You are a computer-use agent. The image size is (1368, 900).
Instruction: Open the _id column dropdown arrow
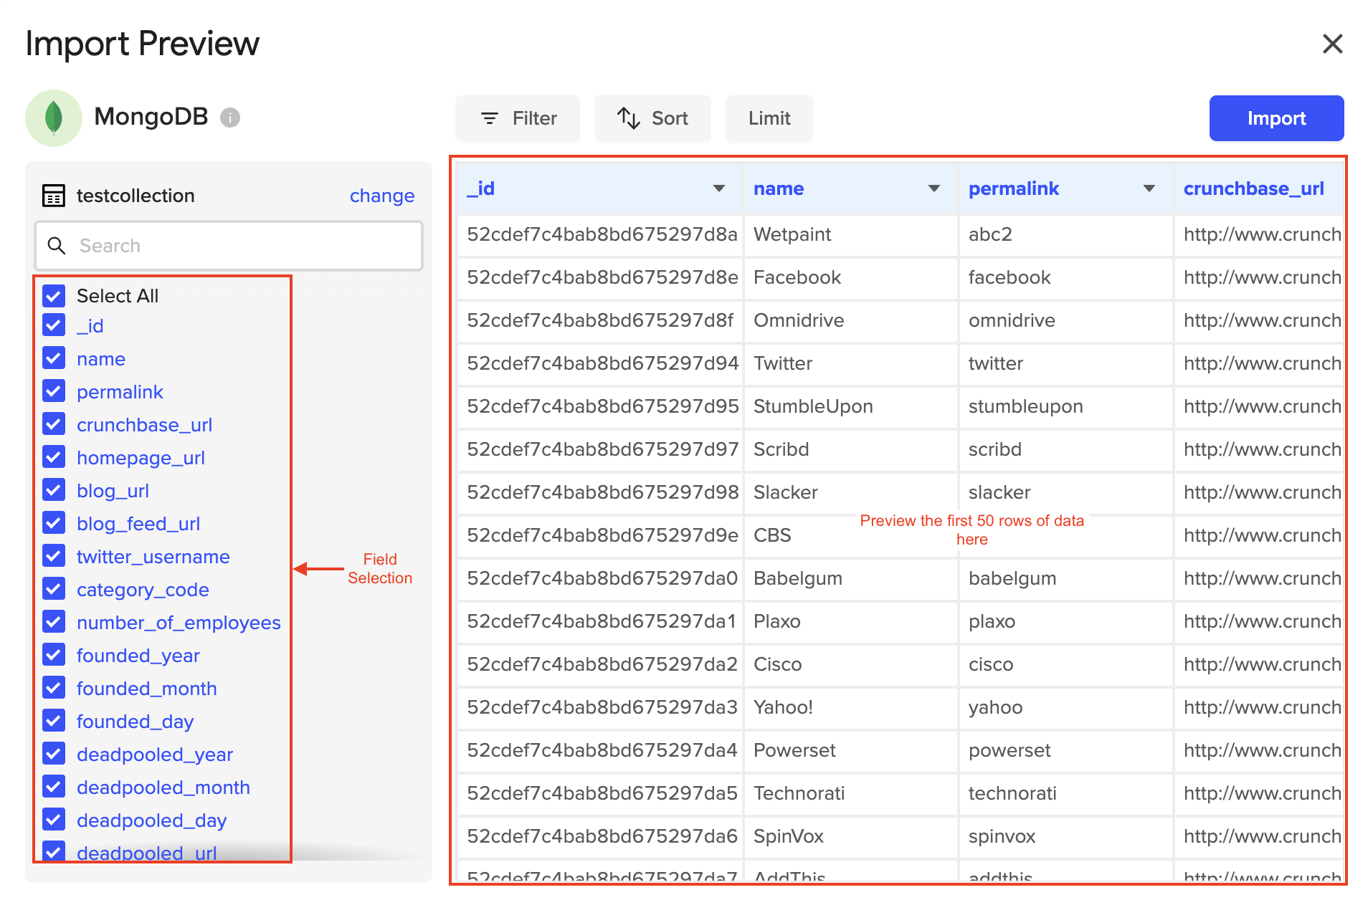(x=718, y=188)
